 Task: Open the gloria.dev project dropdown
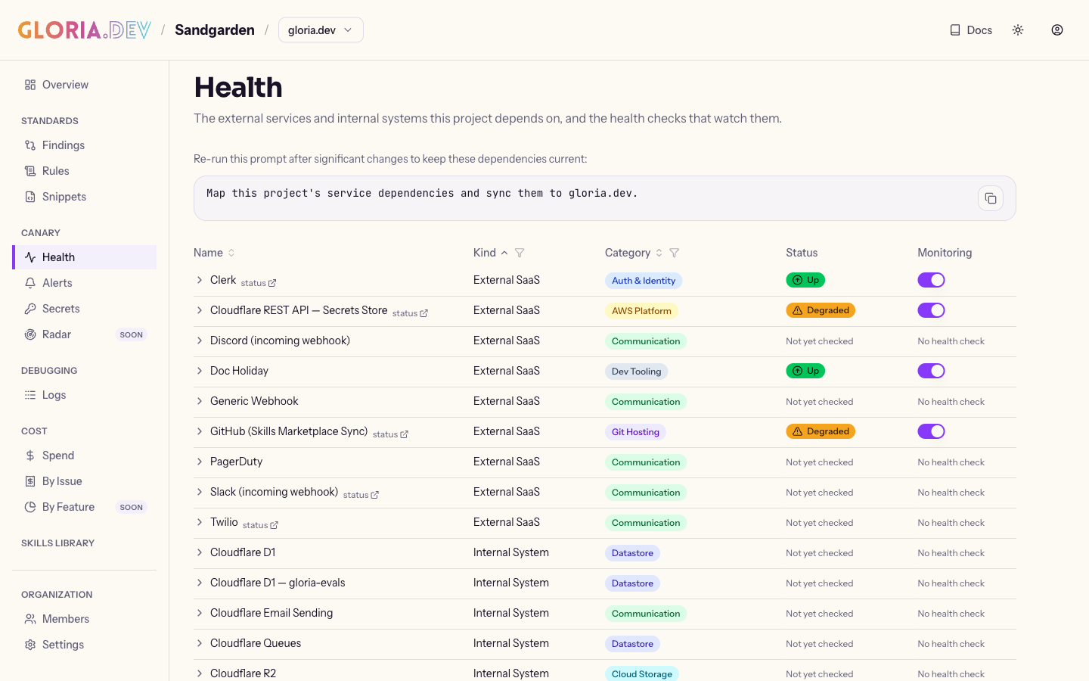[321, 30]
